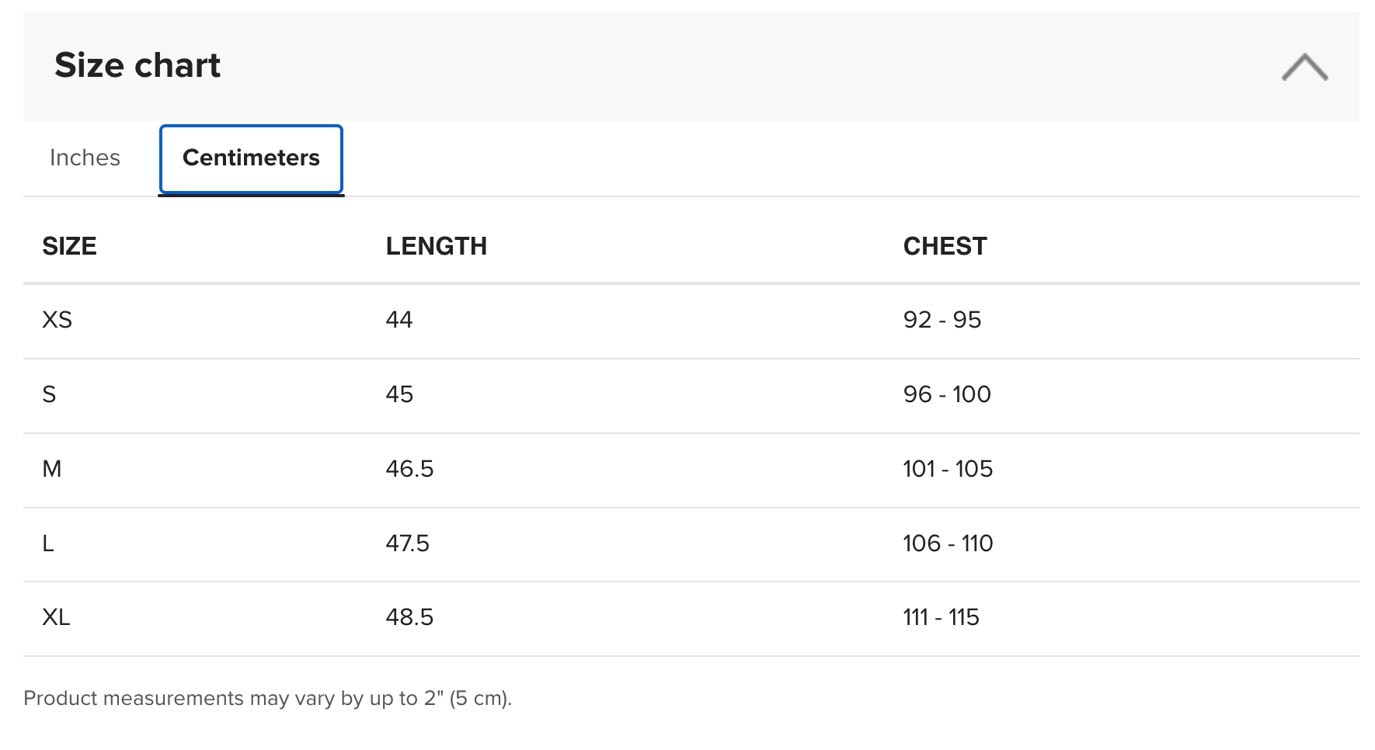This screenshot has height=750, width=1375.
Task: Click the 48.5 length value
Action: [x=409, y=617]
